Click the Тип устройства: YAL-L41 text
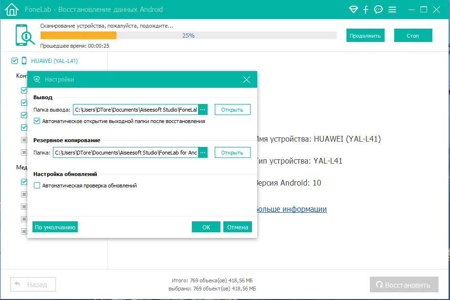The width and height of the screenshot is (450, 300). [299, 161]
